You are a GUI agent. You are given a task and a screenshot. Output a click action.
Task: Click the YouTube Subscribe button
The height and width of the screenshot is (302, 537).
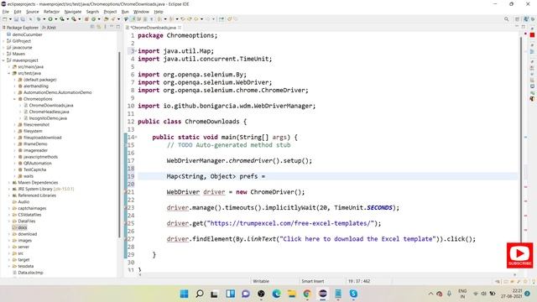click(520, 255)
